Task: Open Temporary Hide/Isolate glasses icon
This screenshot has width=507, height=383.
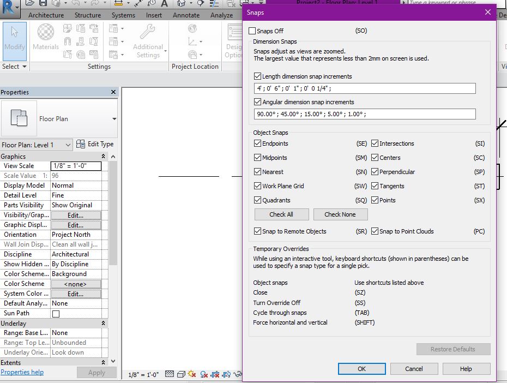Action: tap(238, 374)
